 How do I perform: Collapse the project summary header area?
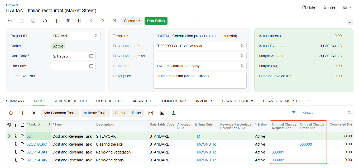(350, 22)
